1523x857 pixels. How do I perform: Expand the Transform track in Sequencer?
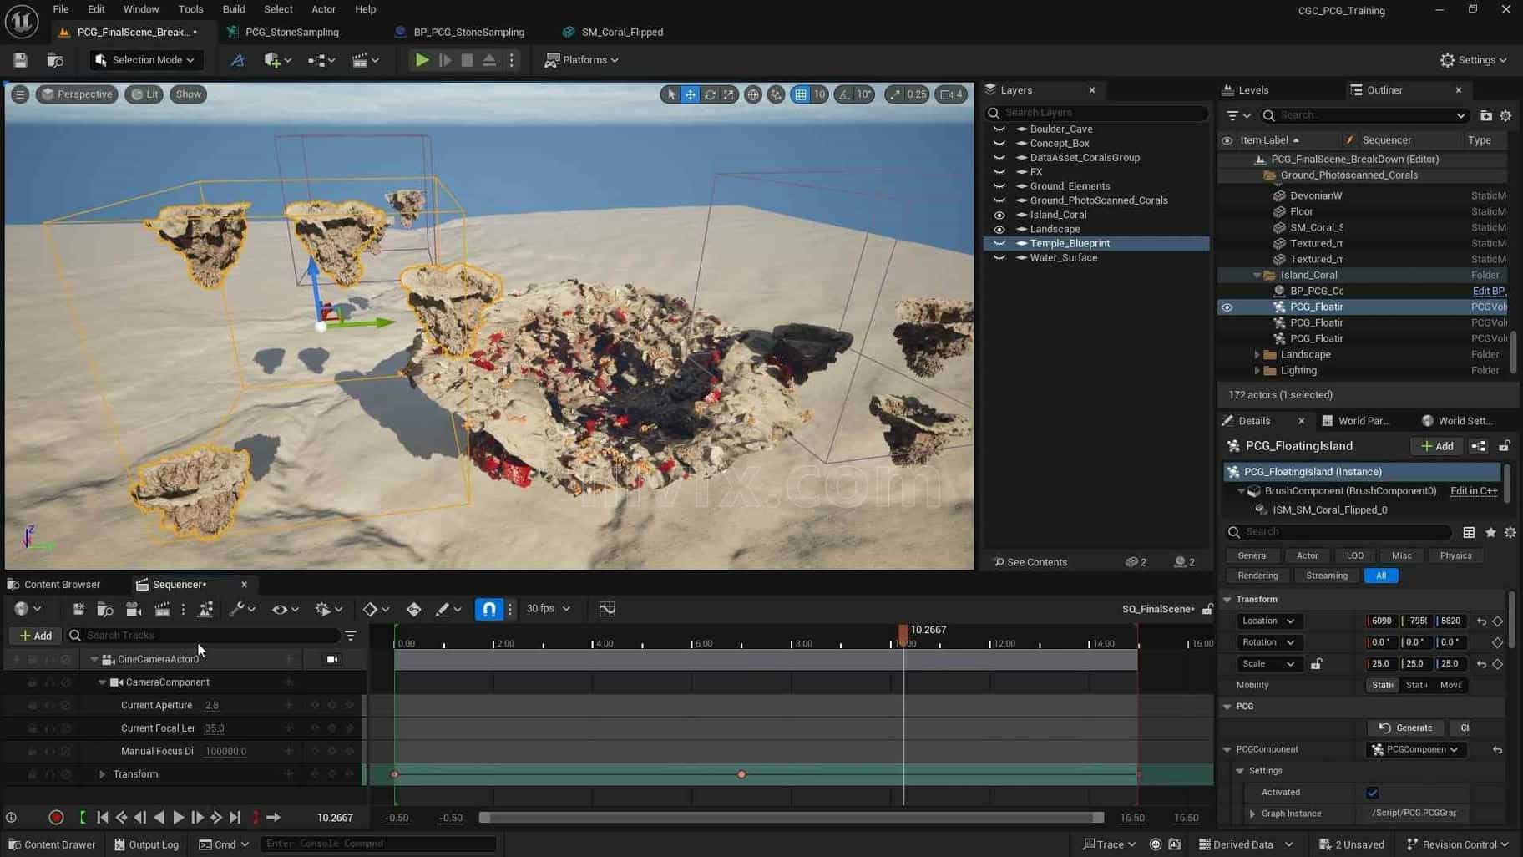[102, 774]
